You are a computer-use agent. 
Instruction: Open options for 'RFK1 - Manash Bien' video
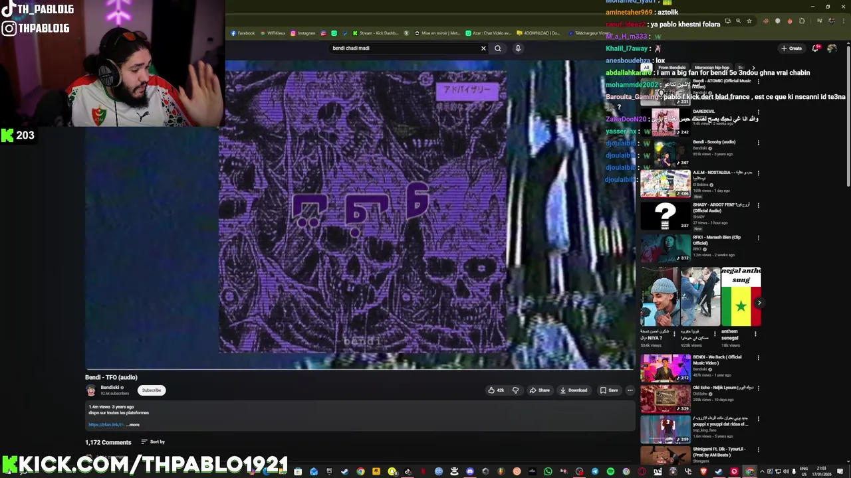[x=758, y=238]
